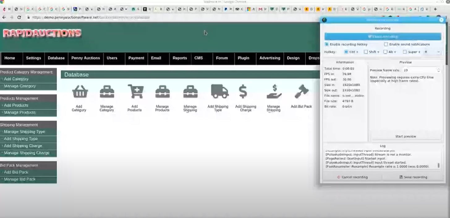
Task: Click Add Category link in left sidebar
Action: (16, 79)
